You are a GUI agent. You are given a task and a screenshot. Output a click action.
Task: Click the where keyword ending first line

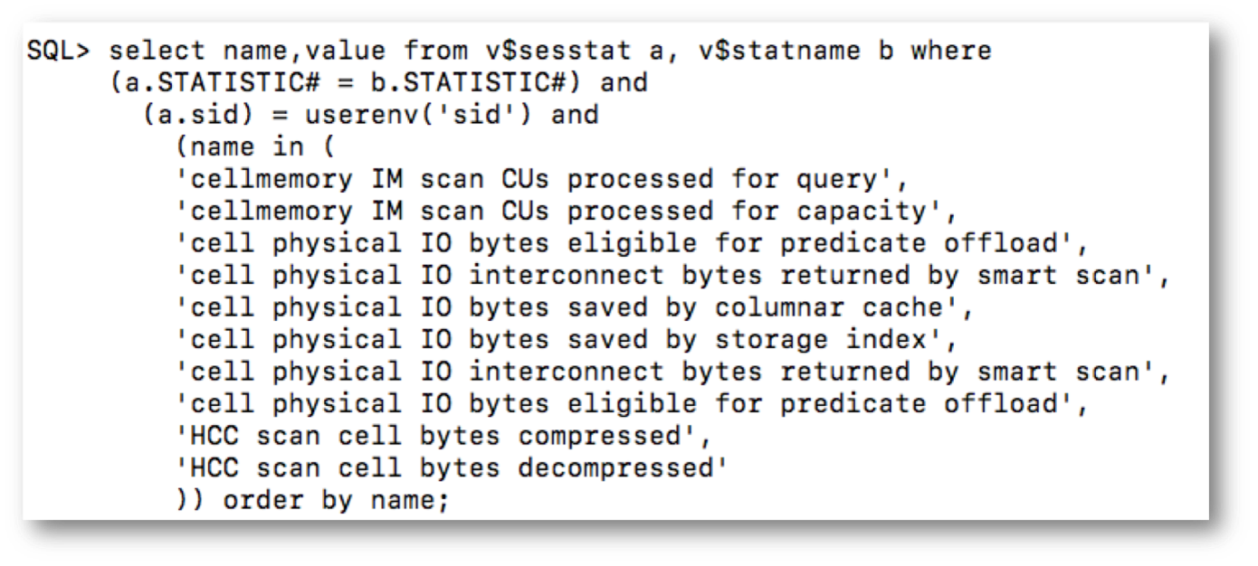pyautogui.click(x=951, y=51)
